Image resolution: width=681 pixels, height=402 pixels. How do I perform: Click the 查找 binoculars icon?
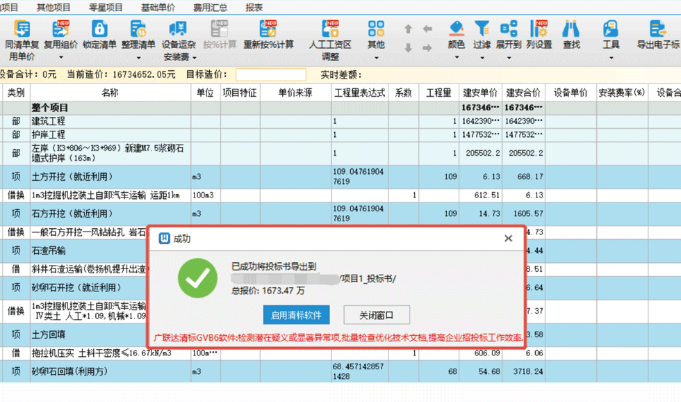tap(571, 29)
